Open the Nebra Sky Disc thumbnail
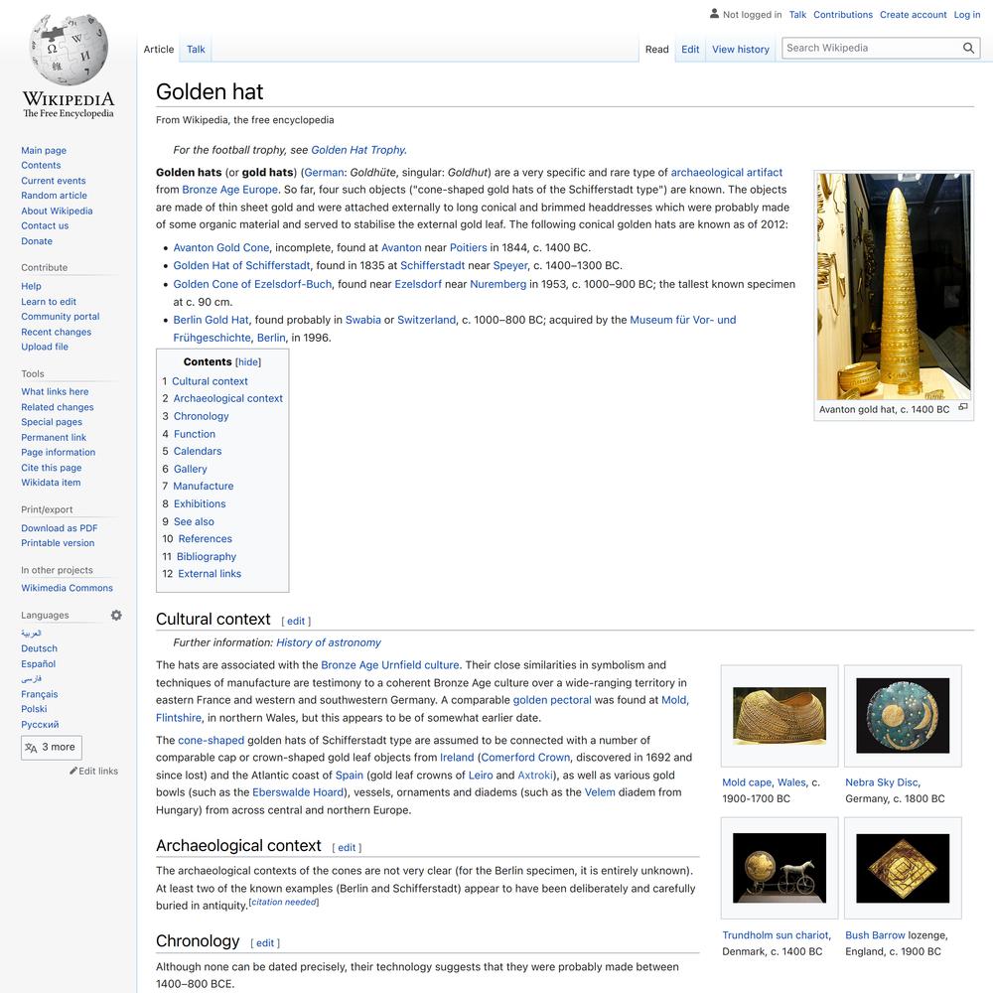Image resolution: width=993 pixels, height=993 pixels. 903,715
